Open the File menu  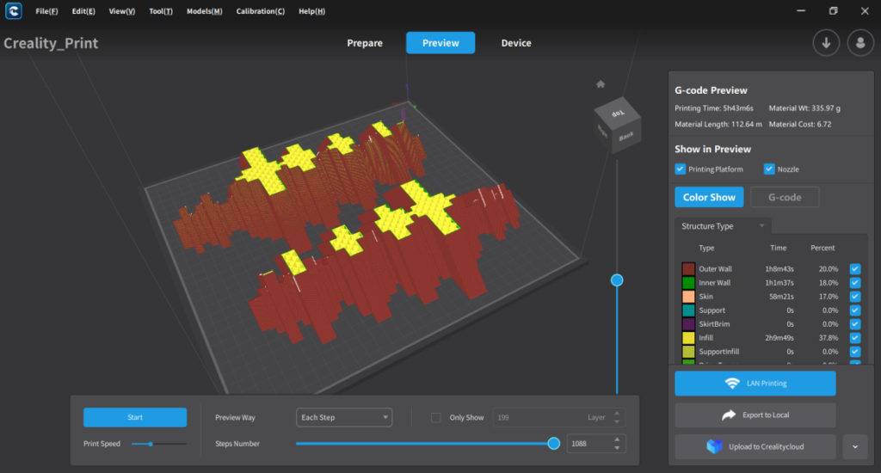tap(46, 11)
